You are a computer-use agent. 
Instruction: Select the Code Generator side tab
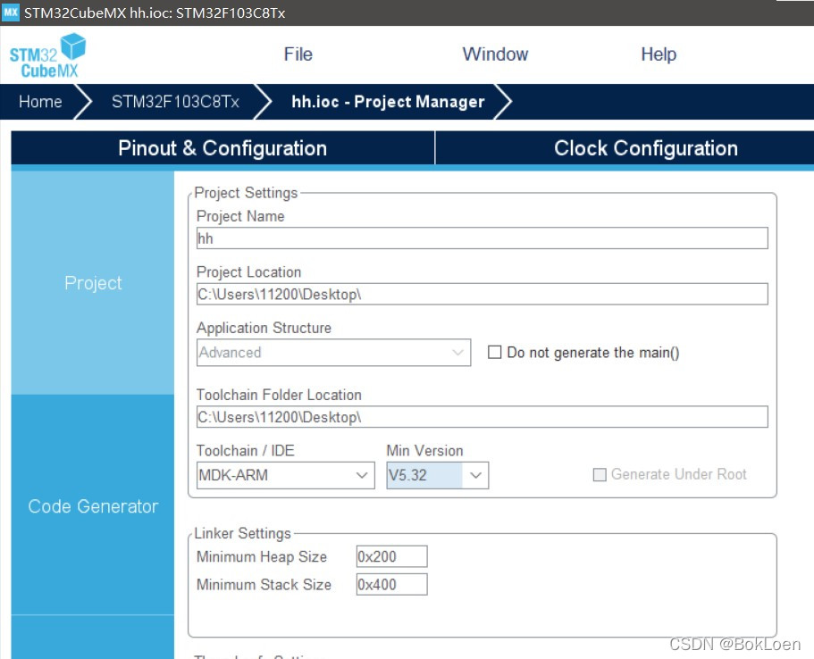(x=93, y=506)
